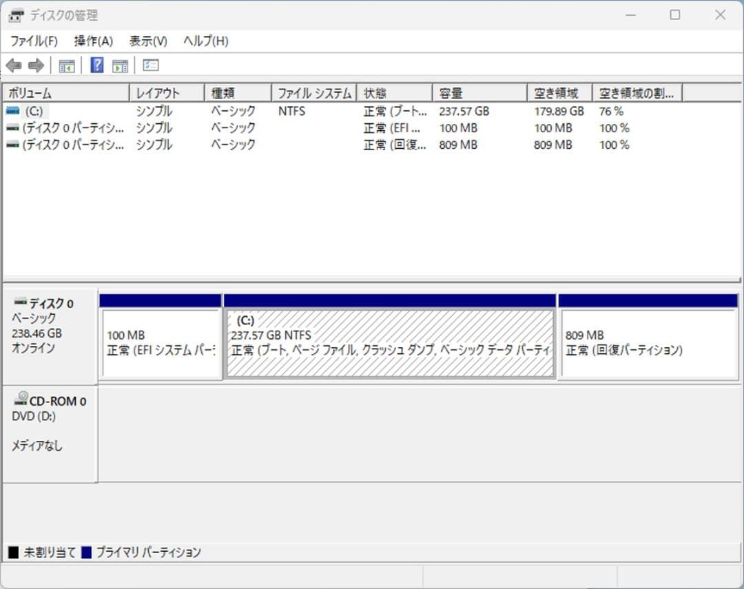Open Help using the blue question mark icon
The image size is (744, 589).
pos(95,65)
